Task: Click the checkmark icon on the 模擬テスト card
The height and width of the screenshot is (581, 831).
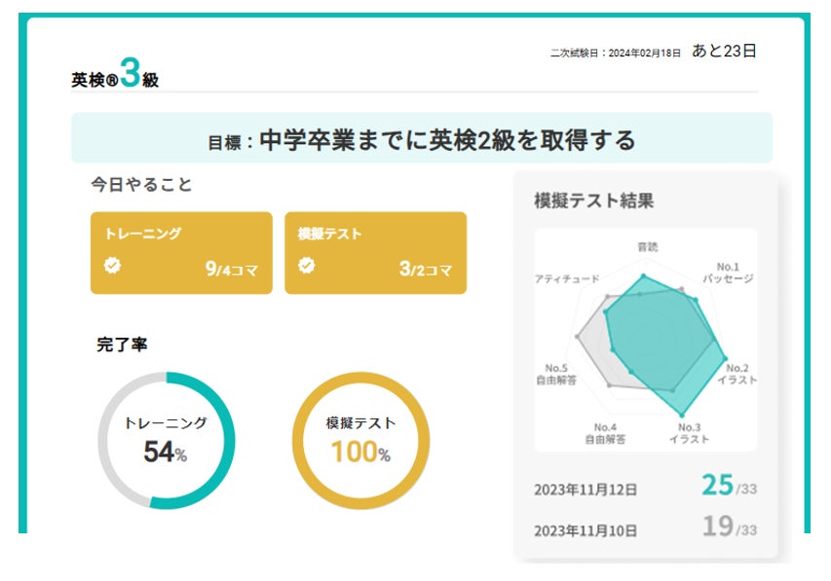Action: coord(307,266)
